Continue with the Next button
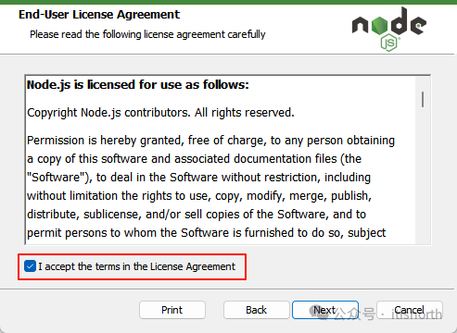Image resolution: width=457 pixels, height=333 pixels. 325,310
